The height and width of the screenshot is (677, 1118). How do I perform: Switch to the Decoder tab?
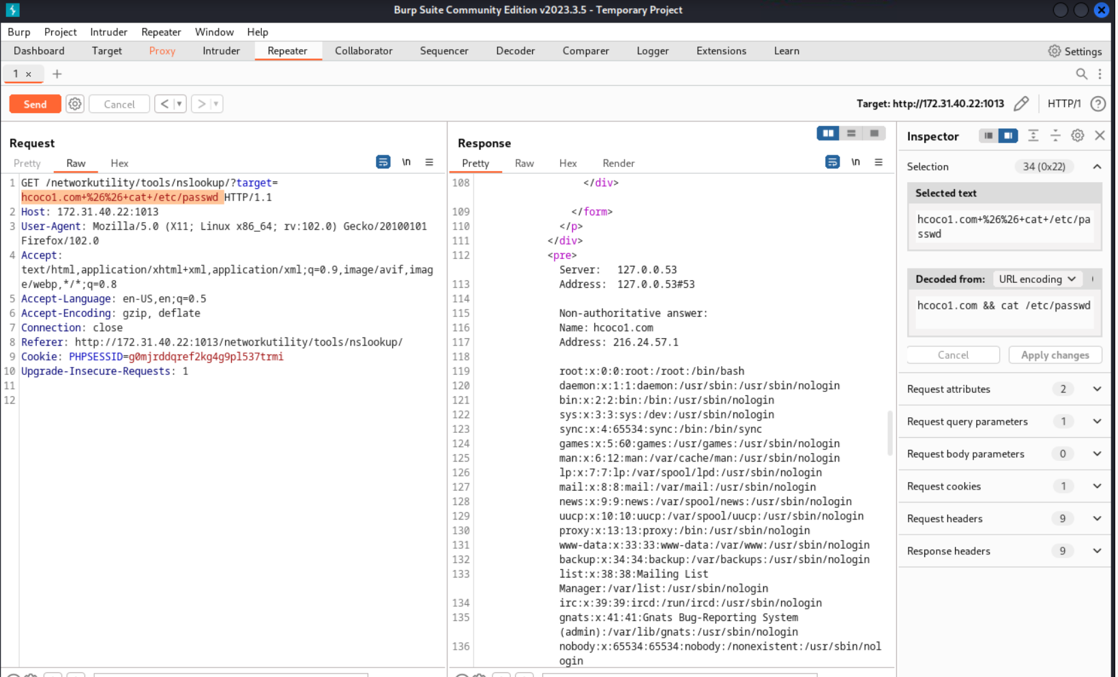click(x=516, y=51)
